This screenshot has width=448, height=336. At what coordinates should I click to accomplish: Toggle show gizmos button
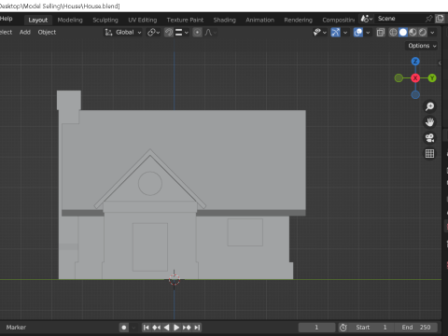[x=335, y=33]
